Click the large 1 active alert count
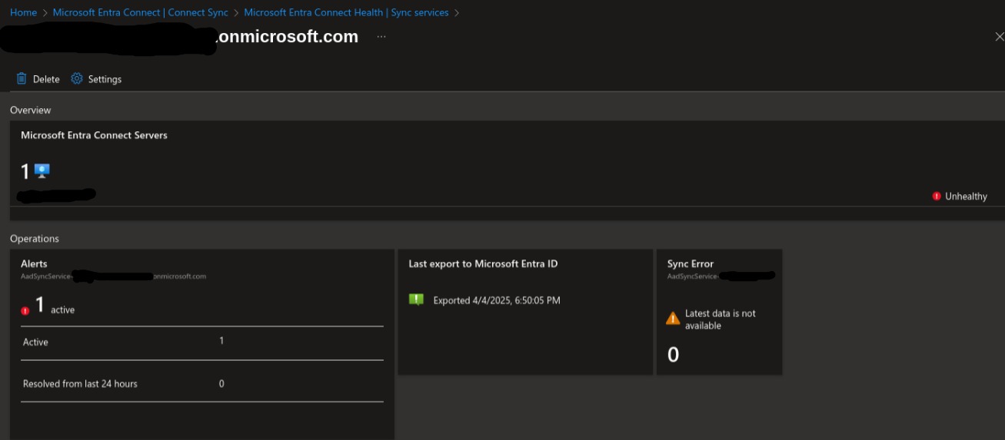1005x440 pixels. 40,306
